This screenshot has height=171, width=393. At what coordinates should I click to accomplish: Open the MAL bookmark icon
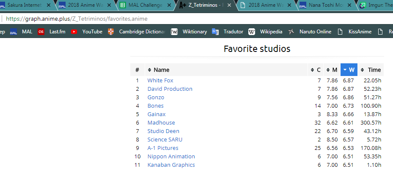click(x=14, y=32)
